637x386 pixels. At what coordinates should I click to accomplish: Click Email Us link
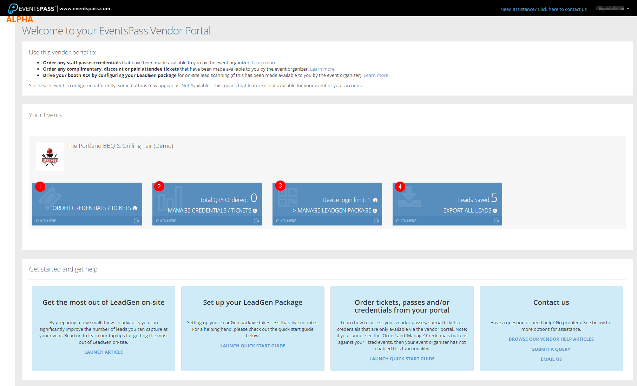pos(551,359)
